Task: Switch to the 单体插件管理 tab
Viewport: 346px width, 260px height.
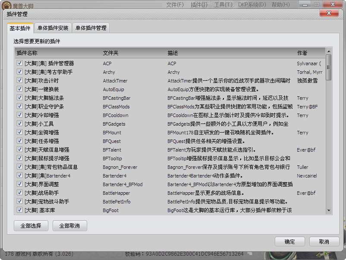Action: point(91,27)
